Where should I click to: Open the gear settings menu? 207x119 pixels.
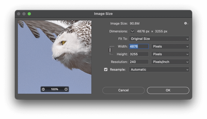[x=186, y=23]
